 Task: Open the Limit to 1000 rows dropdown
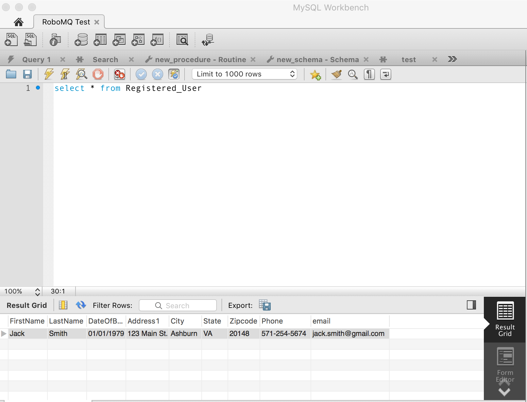[x=245, y=74]
